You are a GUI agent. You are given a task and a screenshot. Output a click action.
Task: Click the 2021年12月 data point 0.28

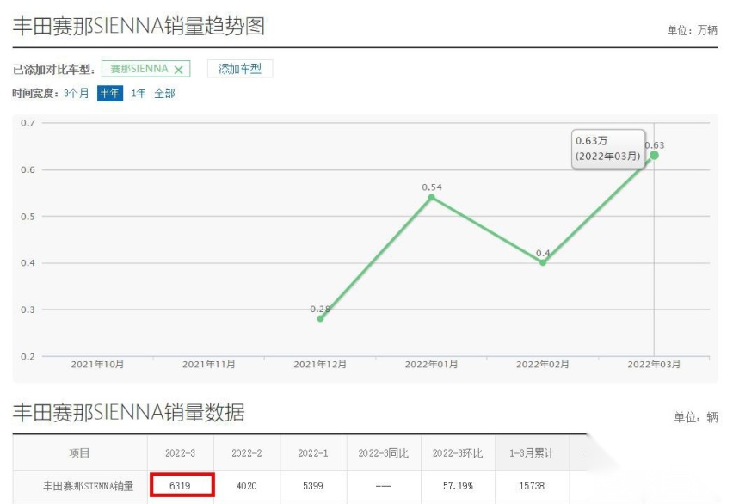320,318
